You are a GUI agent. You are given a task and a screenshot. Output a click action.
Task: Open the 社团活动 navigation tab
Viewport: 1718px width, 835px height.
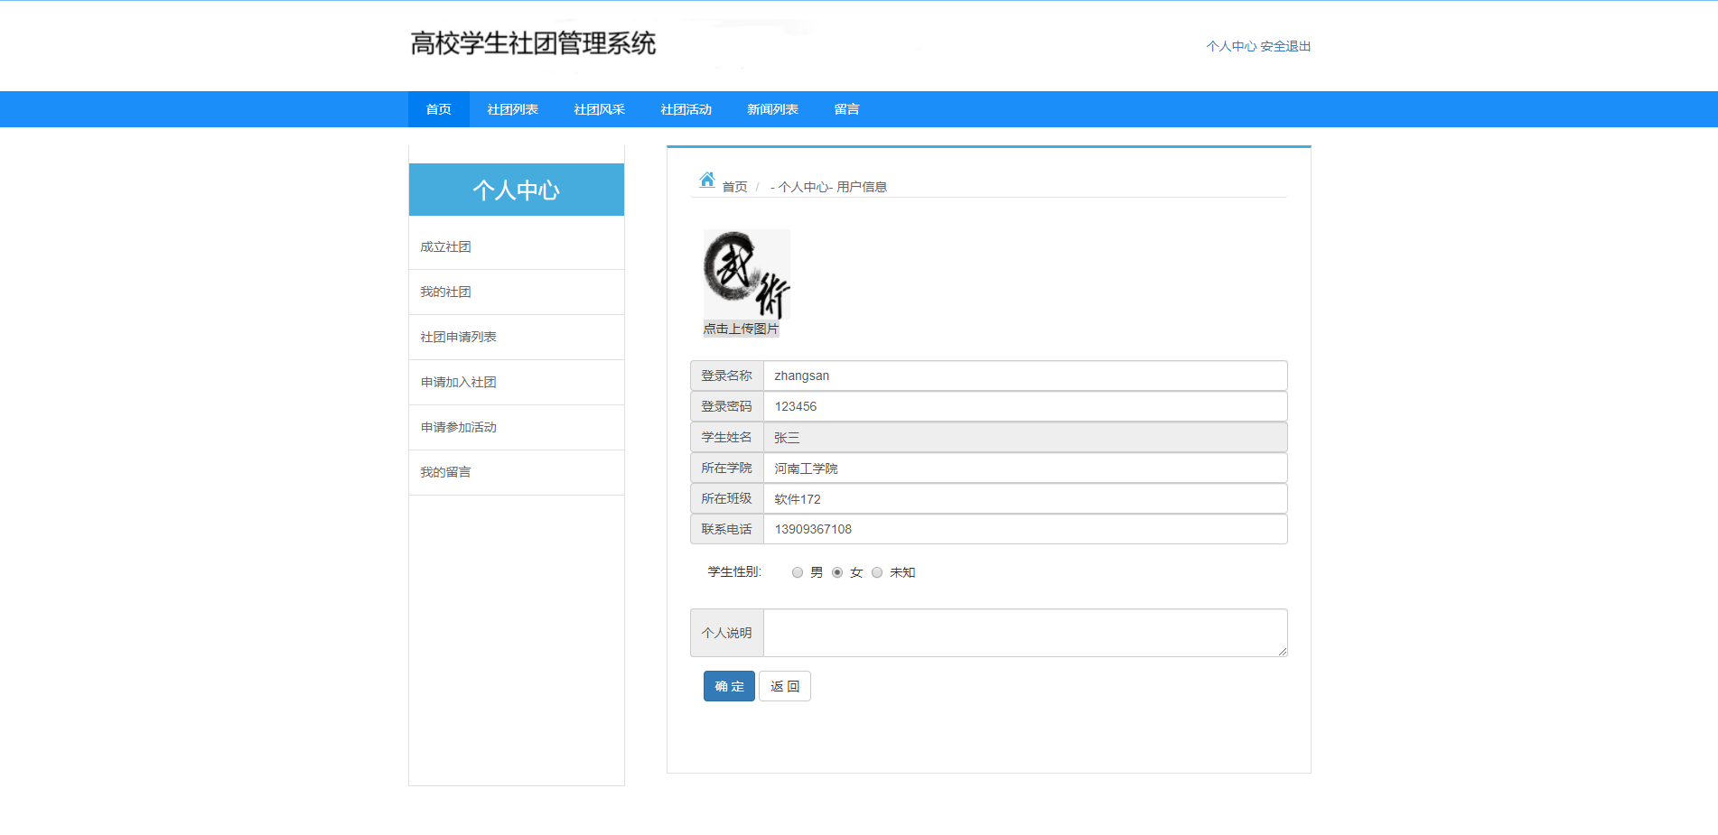686,108
